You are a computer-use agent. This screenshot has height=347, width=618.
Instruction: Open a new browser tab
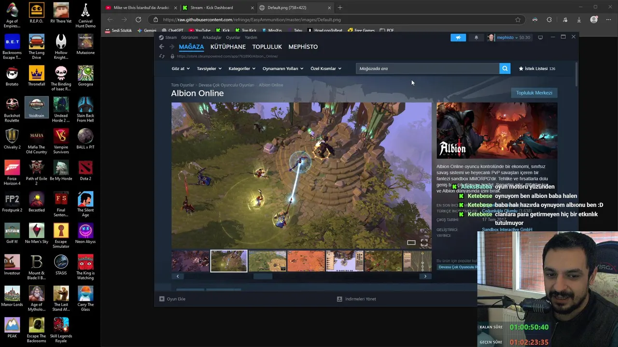click(x=340, y=8)
